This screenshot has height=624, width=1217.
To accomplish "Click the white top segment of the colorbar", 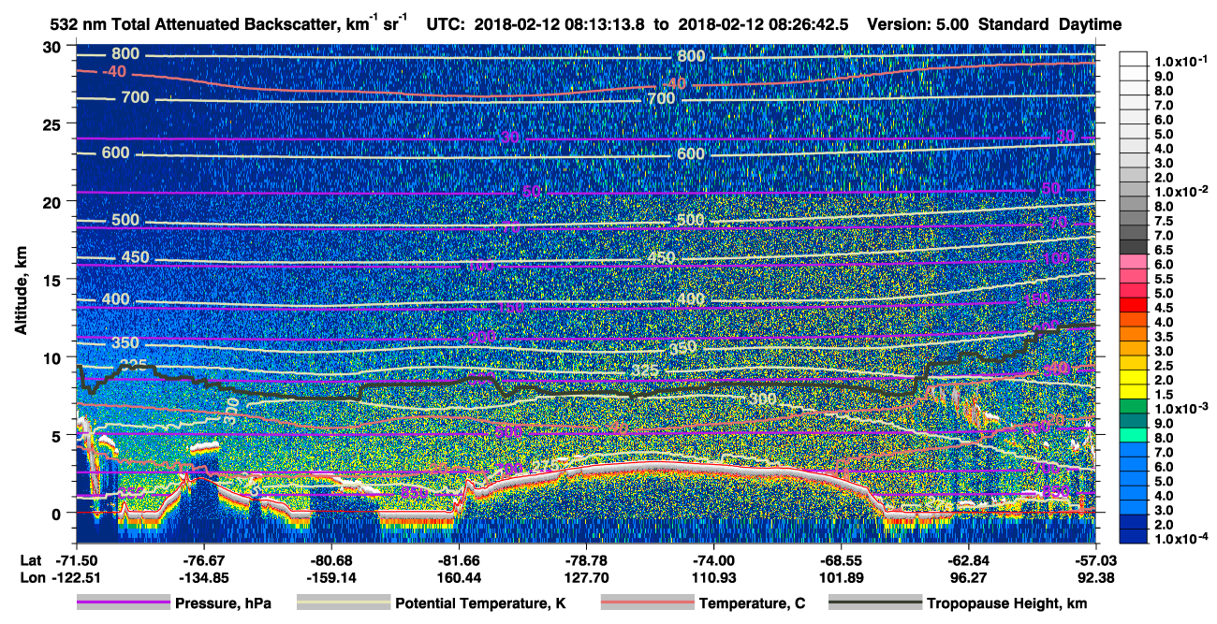I will (x=1135, y=58).
